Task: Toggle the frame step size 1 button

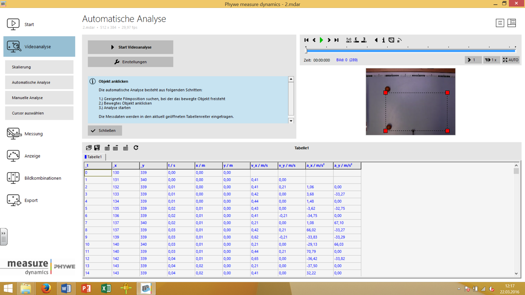Action: click(x=473, y=60)
